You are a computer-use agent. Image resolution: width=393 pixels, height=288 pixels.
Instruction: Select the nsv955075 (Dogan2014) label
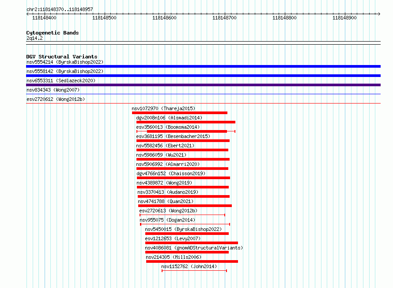click(x=167, y=220)
